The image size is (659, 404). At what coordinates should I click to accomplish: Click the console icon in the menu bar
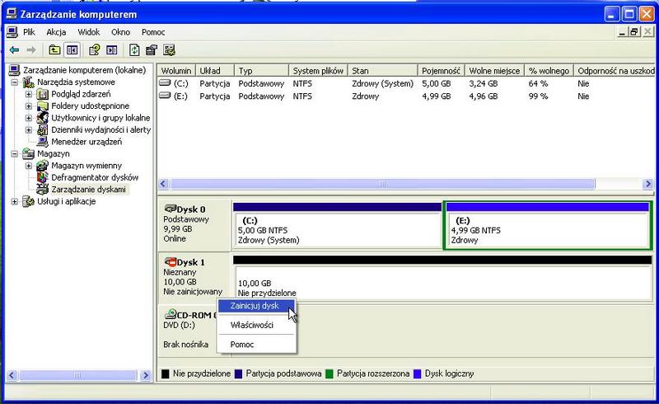coord(12,32)
